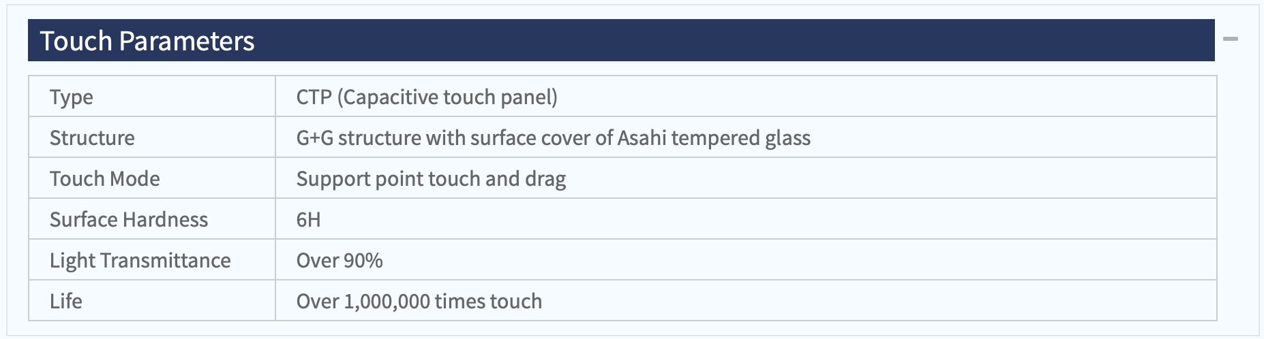Image resolution: width=1264 pixels, height=339 pixels.
Task: Click Over 1,000,000 times touch value
Action: tap(419, 301)
